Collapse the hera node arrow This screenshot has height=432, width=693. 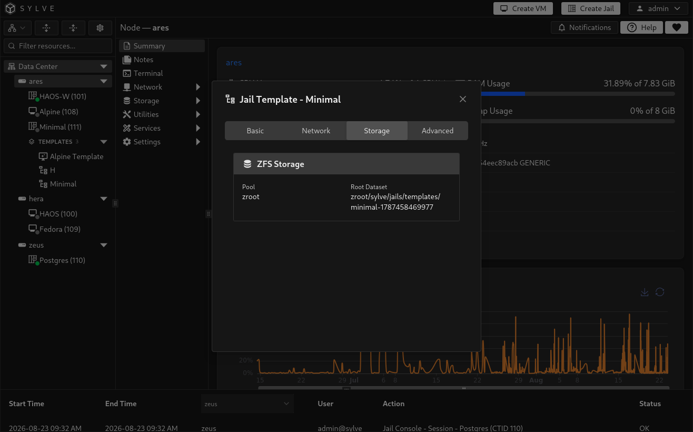104,199
